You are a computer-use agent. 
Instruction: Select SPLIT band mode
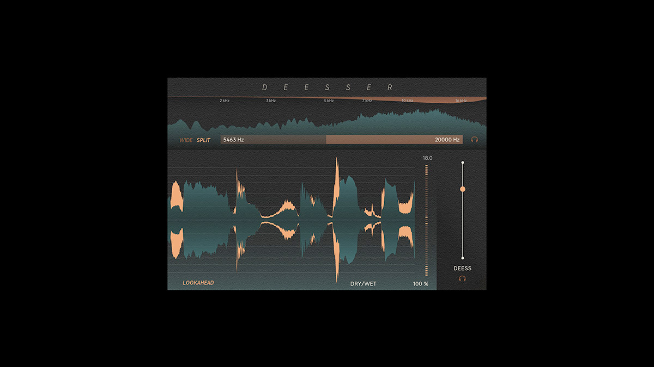pos(203,140)
